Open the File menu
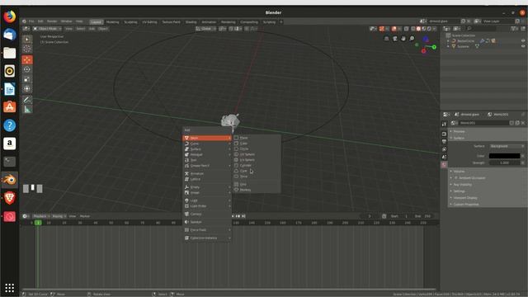 (x=31, y=21)
